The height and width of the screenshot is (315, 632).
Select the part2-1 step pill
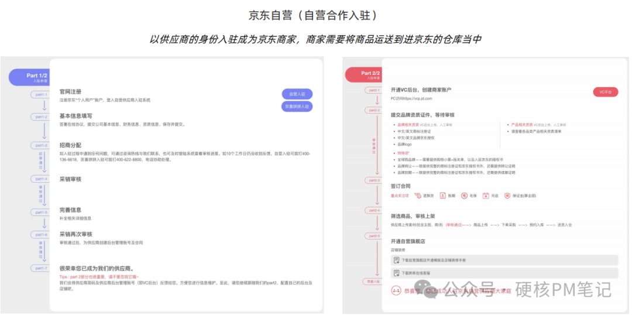tap(374, 90)
